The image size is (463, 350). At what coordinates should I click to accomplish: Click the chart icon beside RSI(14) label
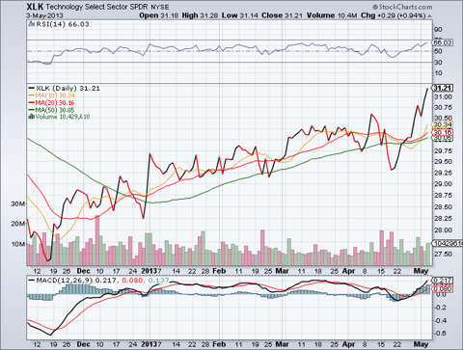(x=31, y=24)
